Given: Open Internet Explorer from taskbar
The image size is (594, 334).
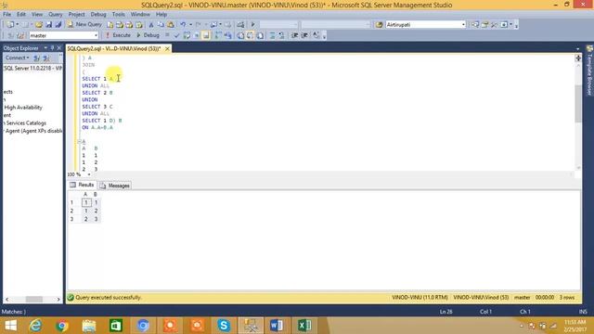Looking at the screenshot, I should pos(35,326).
